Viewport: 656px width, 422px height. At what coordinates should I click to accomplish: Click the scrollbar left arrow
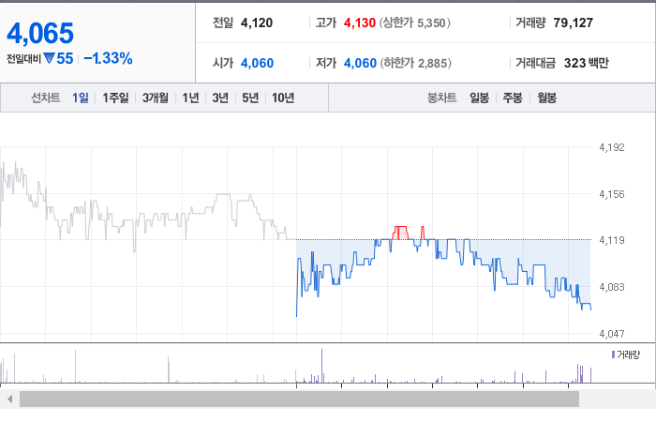10,399
